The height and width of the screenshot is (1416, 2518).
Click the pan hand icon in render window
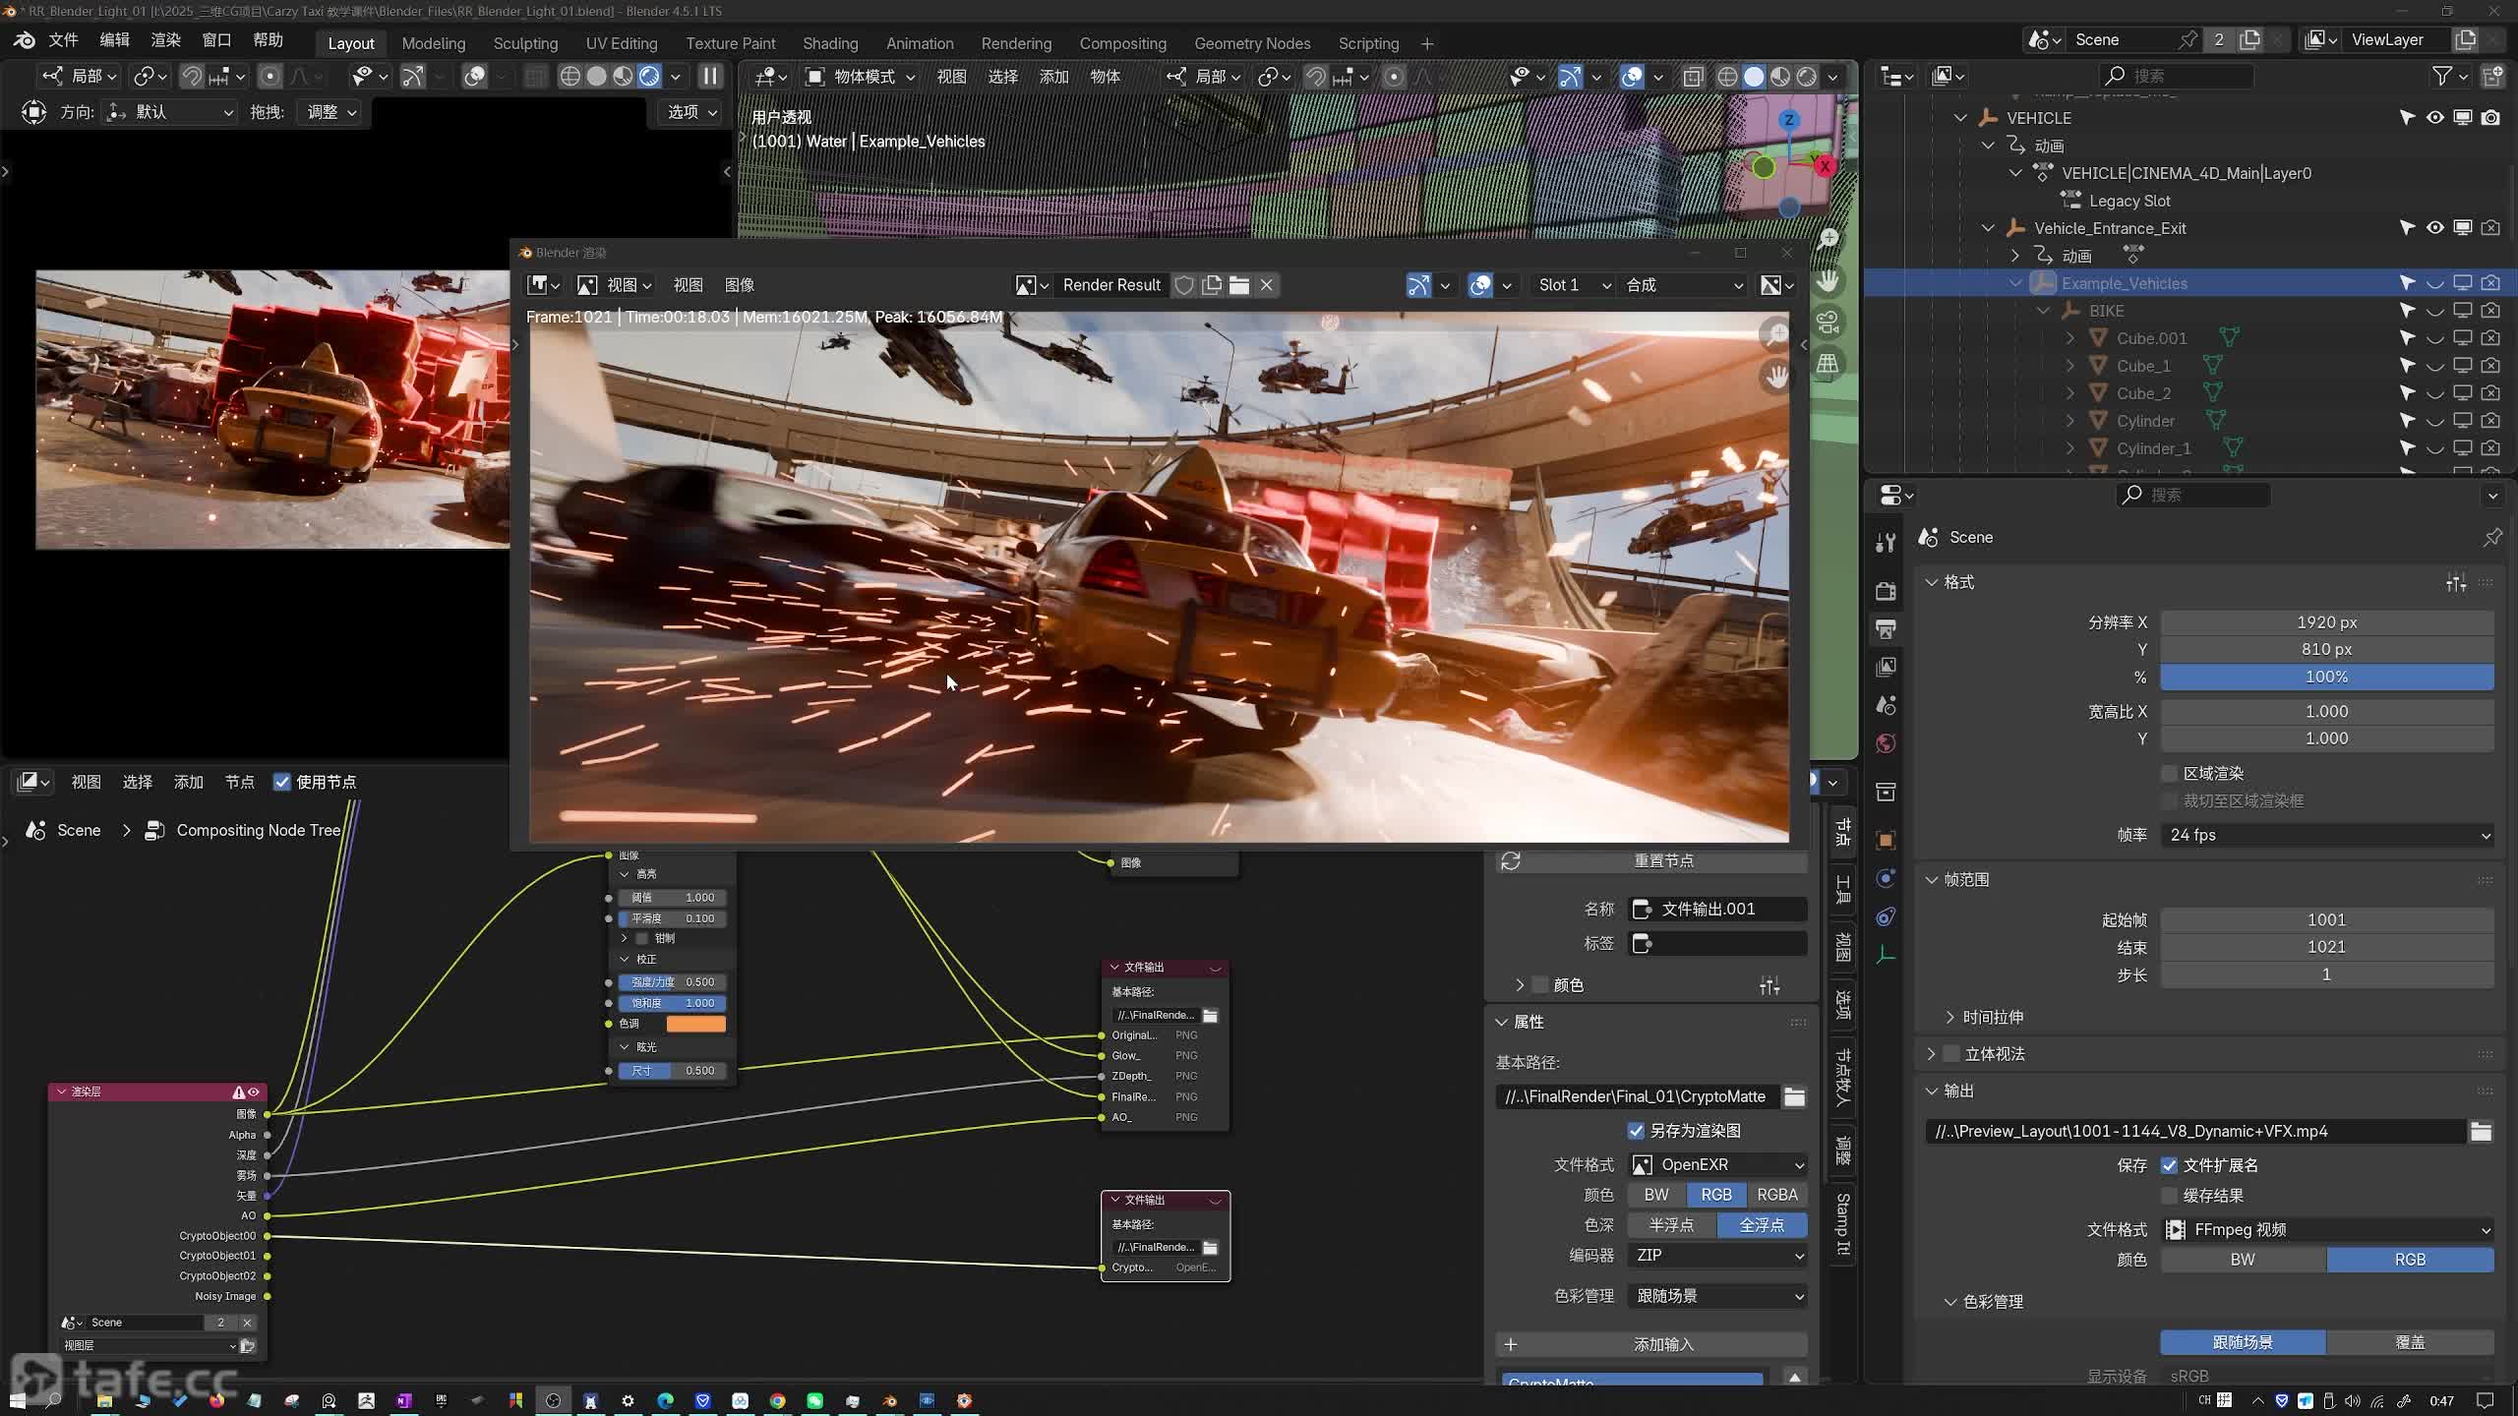(x=1776, y=377)
